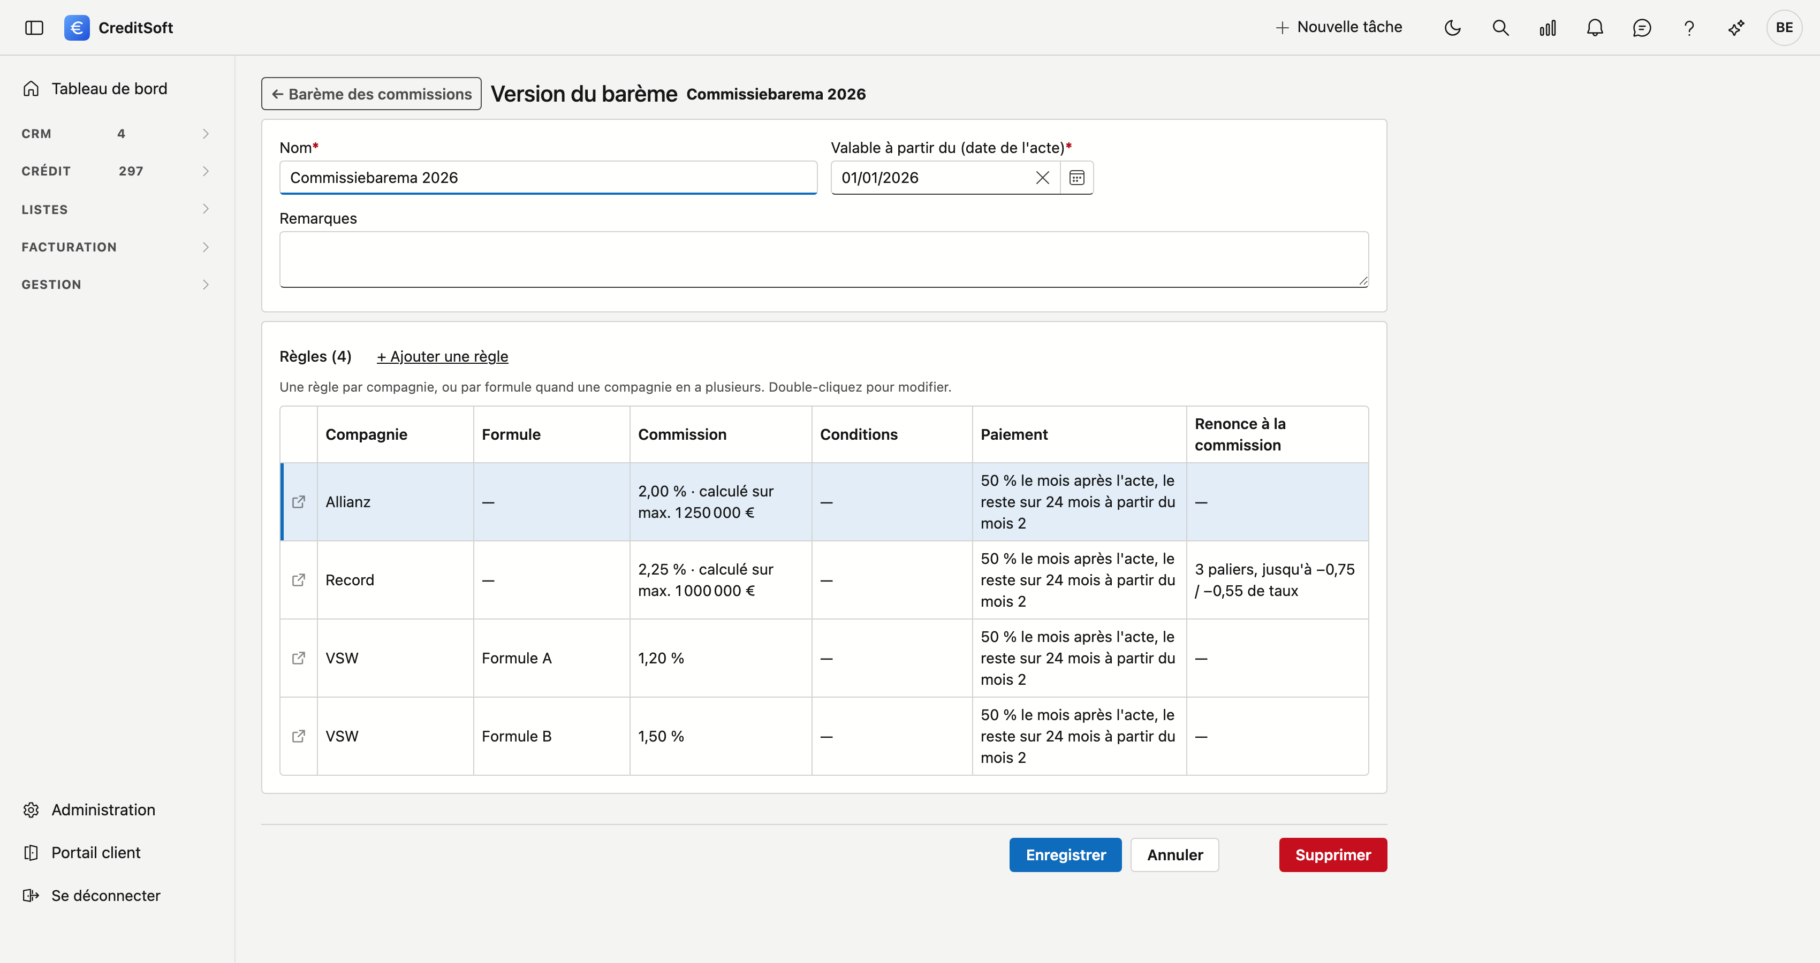Open VSW Formule A rule link icon
This screenshot has width=1820, height=963.
point(299,658)
